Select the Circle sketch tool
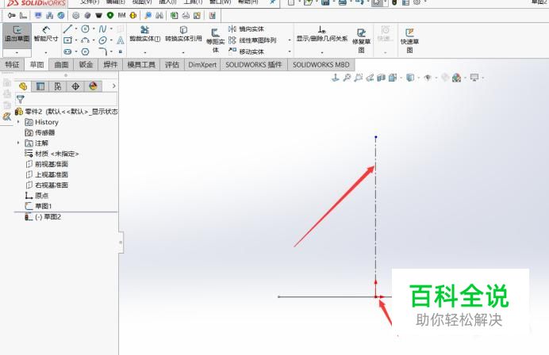The width and height of the screenshot is (549, 355). point(85,29)
